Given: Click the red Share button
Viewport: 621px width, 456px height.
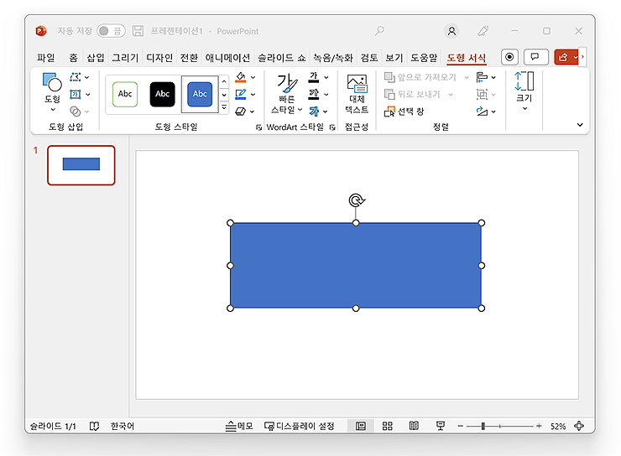Looking at the screenshot, I should (567, 57).
